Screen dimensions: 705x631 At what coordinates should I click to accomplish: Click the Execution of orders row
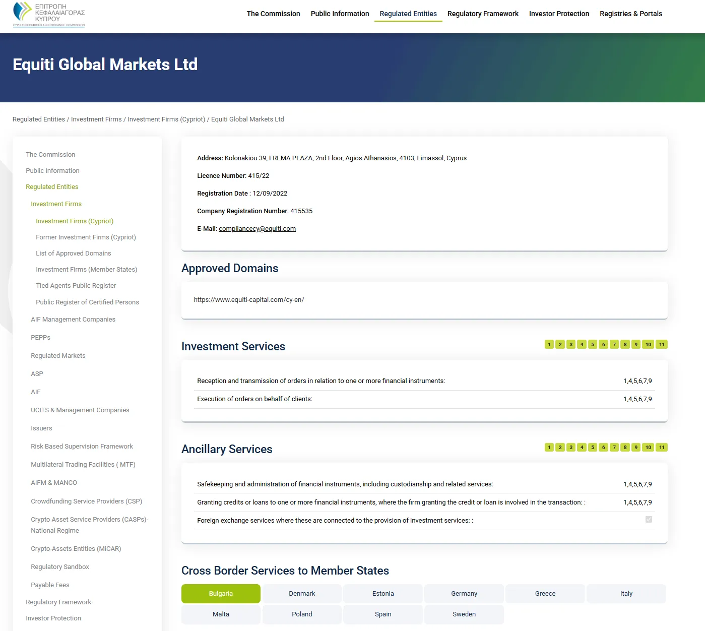(x=424, y=399)
